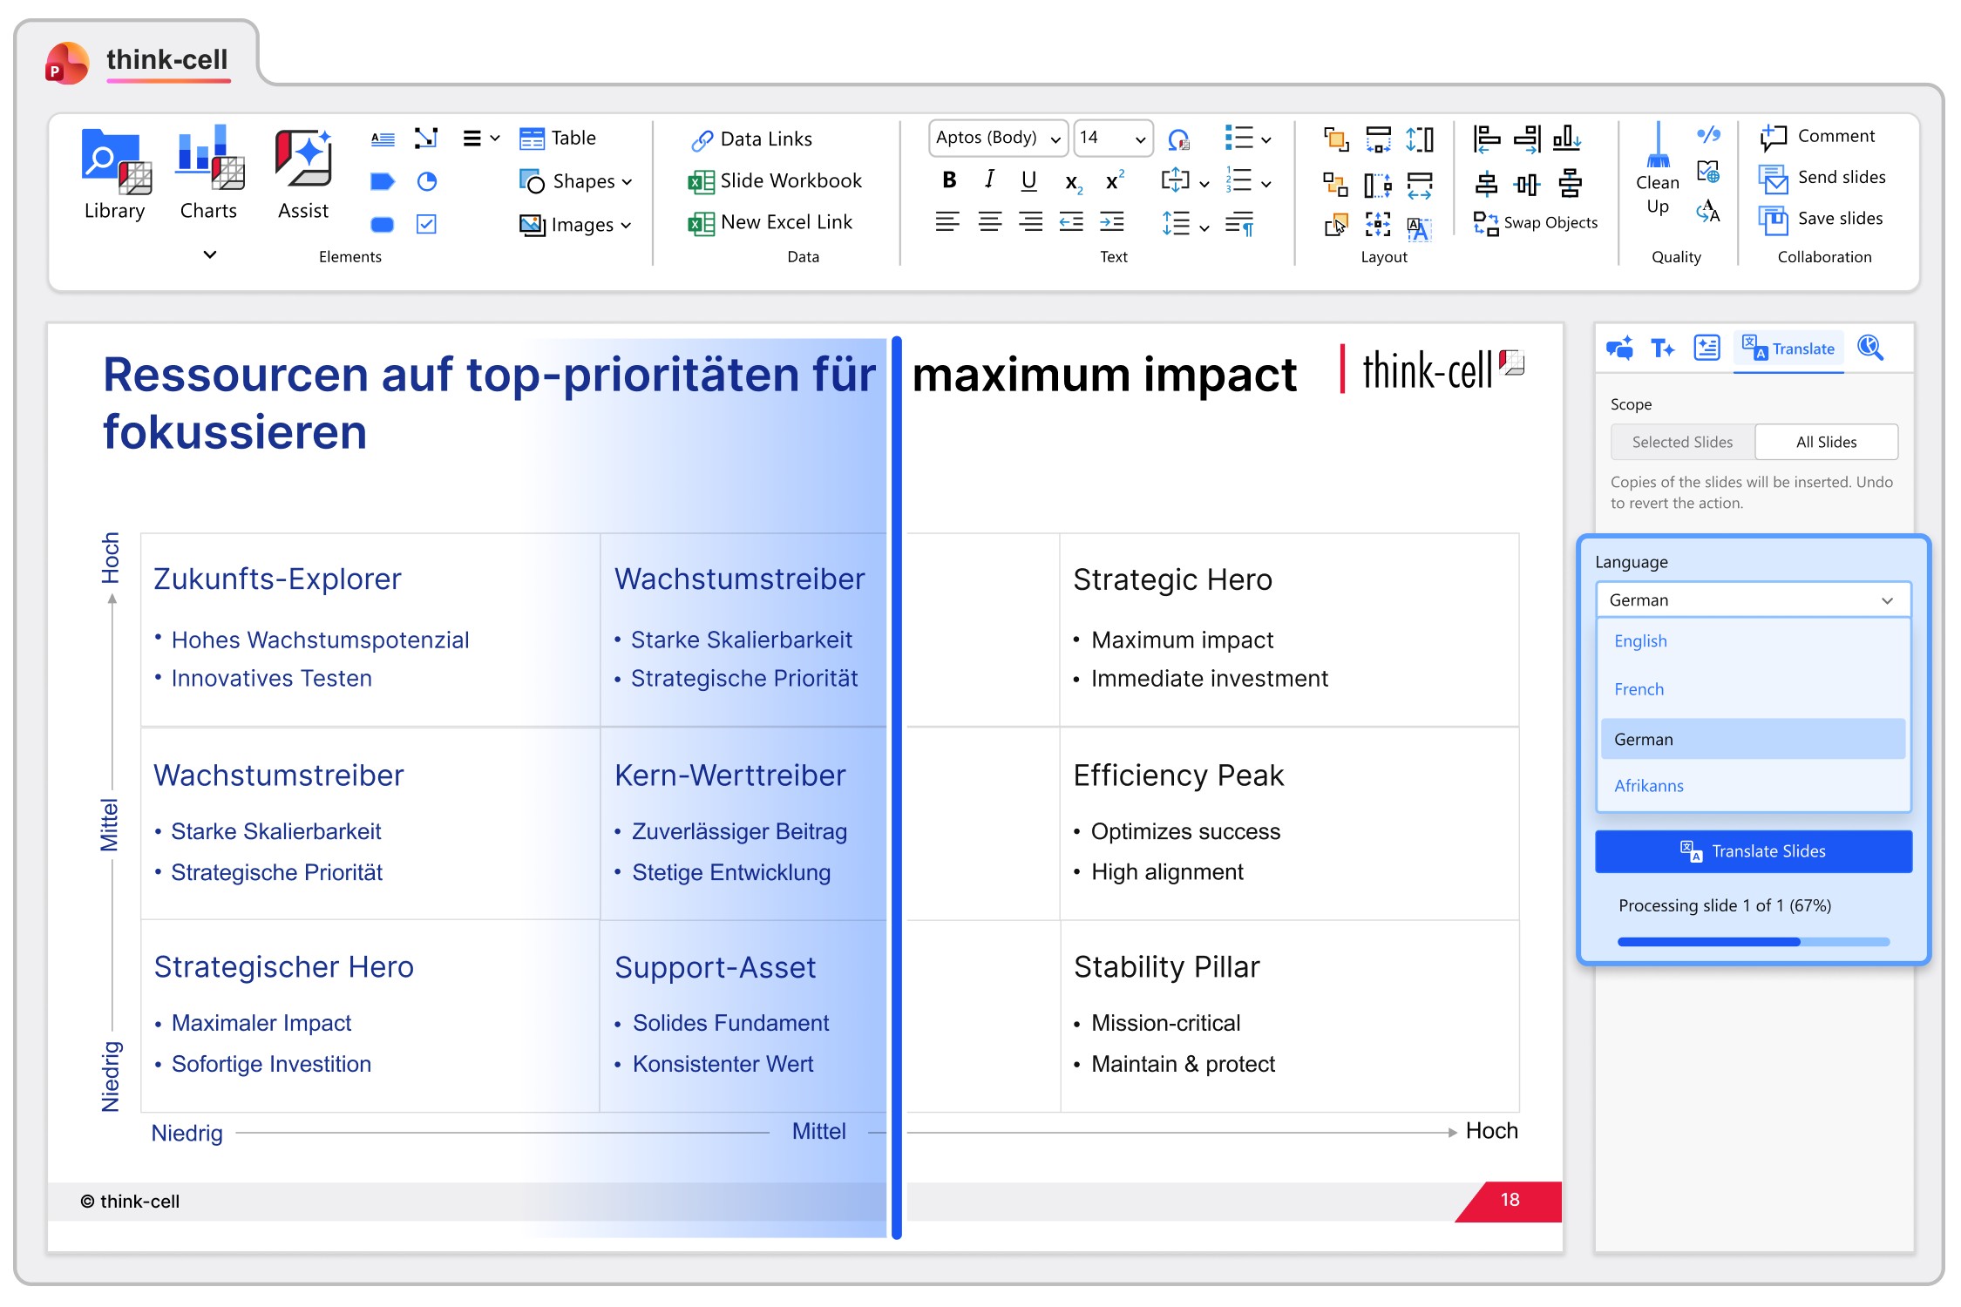This screenshot has width=1961, height=1307.
Task: Click the Translate Slides button
Action: click(x=1753, y=851)
